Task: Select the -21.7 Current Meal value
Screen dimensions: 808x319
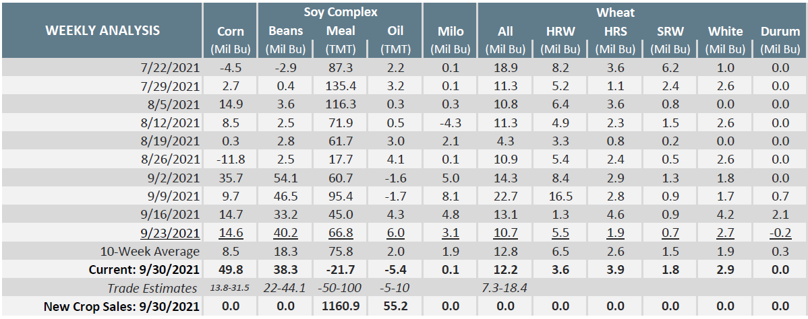Action: tap(341, 270)
